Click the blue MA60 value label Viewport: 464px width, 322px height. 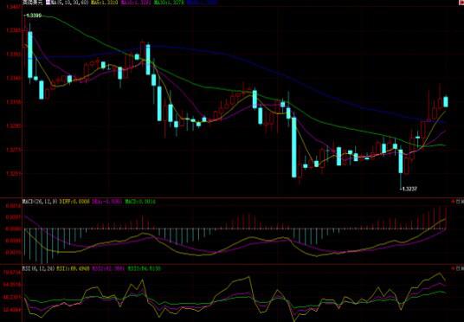(203, 3)
